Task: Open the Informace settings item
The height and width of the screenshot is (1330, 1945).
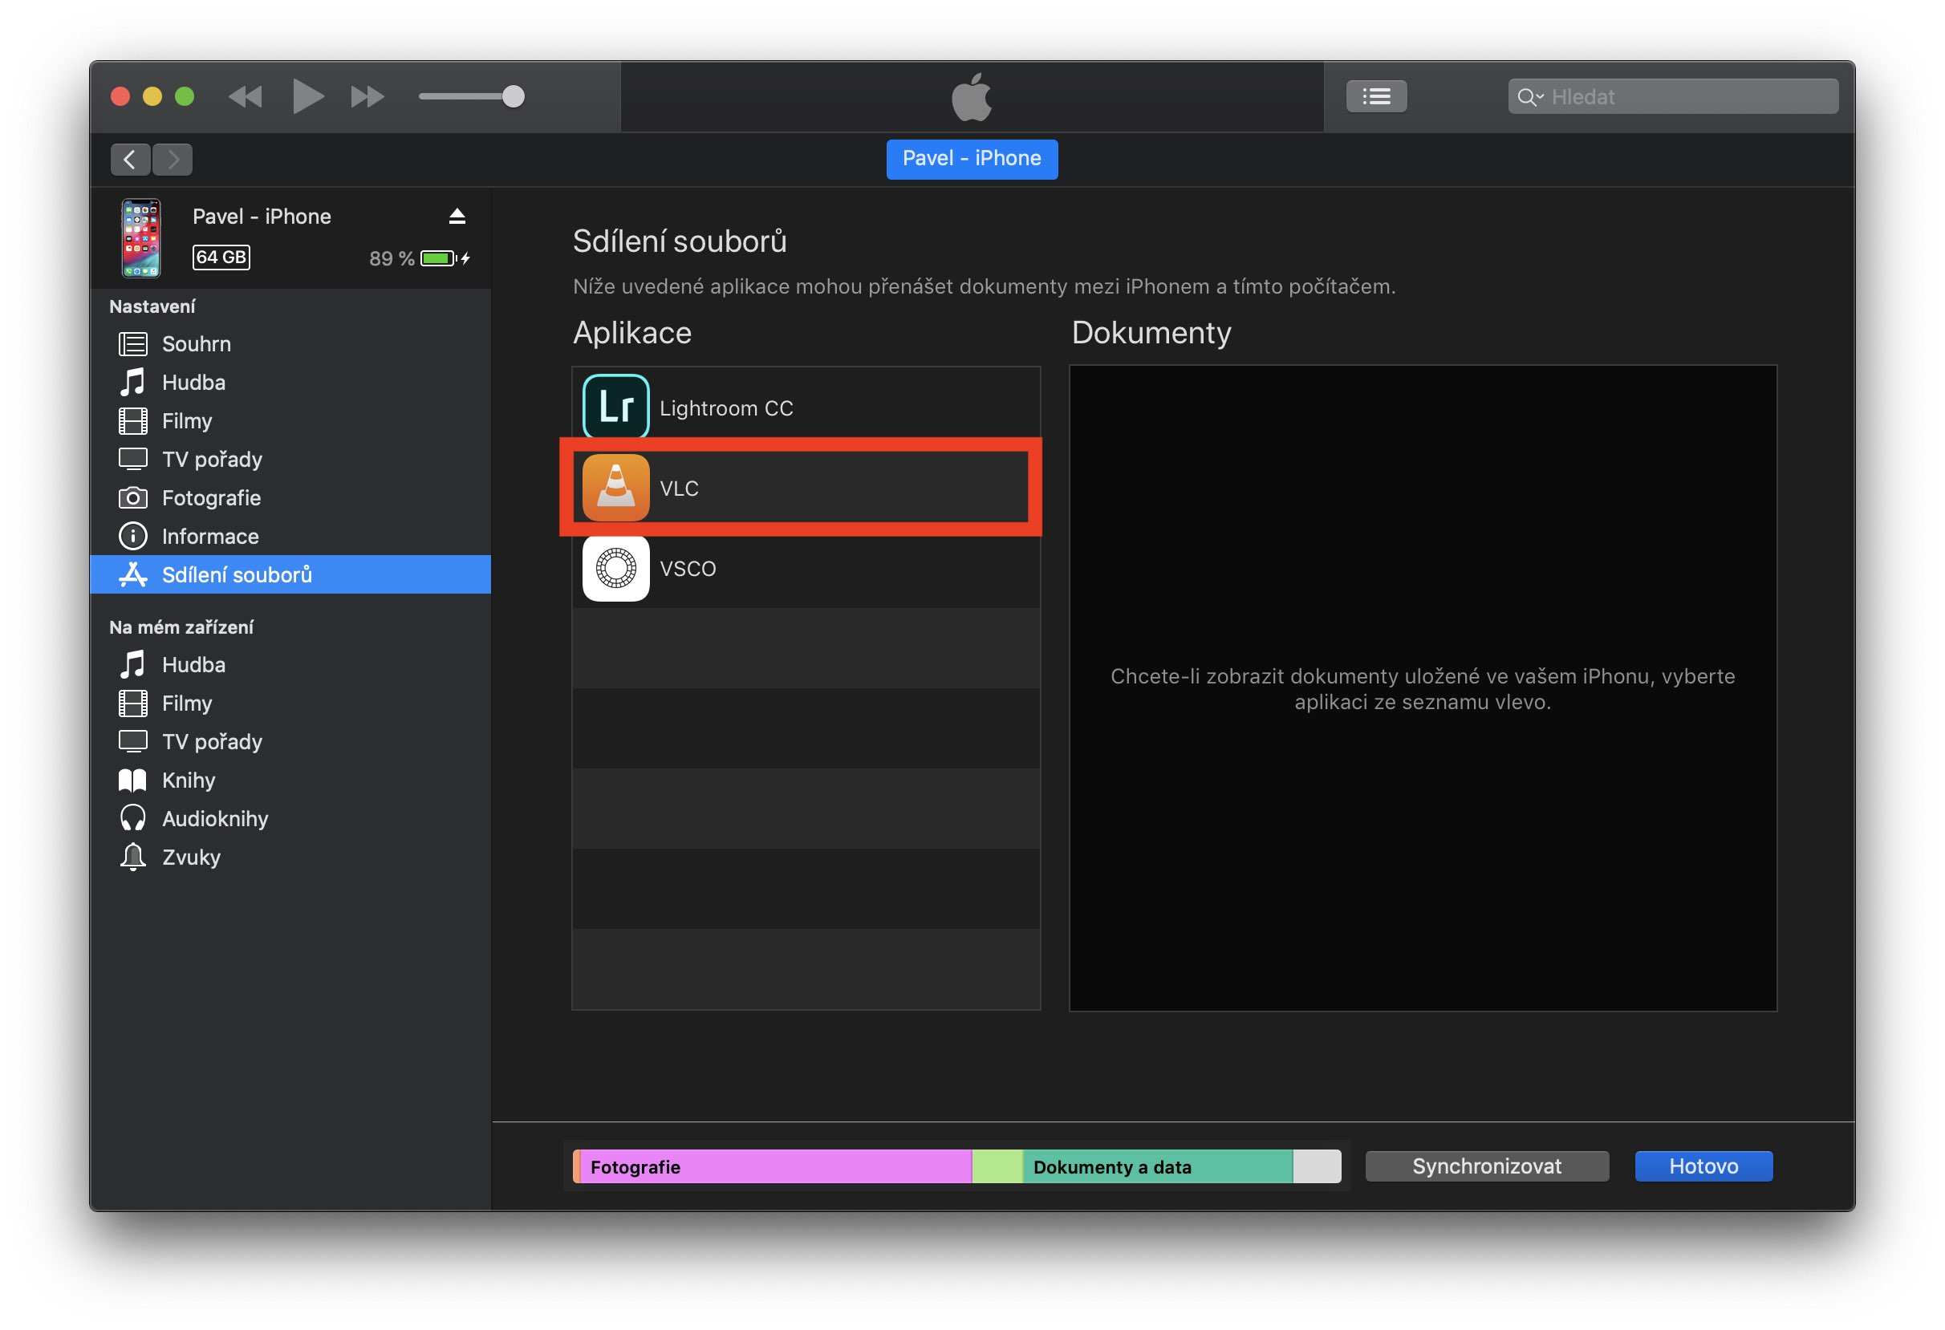Action: point(290,536)
